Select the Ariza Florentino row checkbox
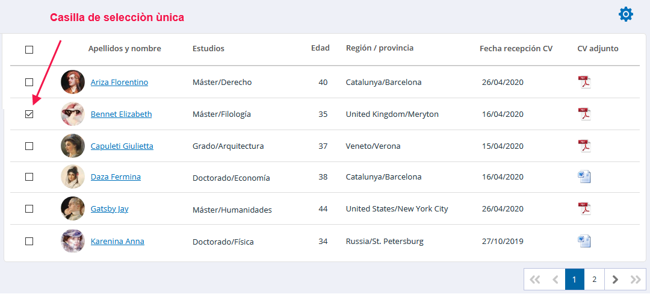This screenshot has width=650, height=294. 29,82
